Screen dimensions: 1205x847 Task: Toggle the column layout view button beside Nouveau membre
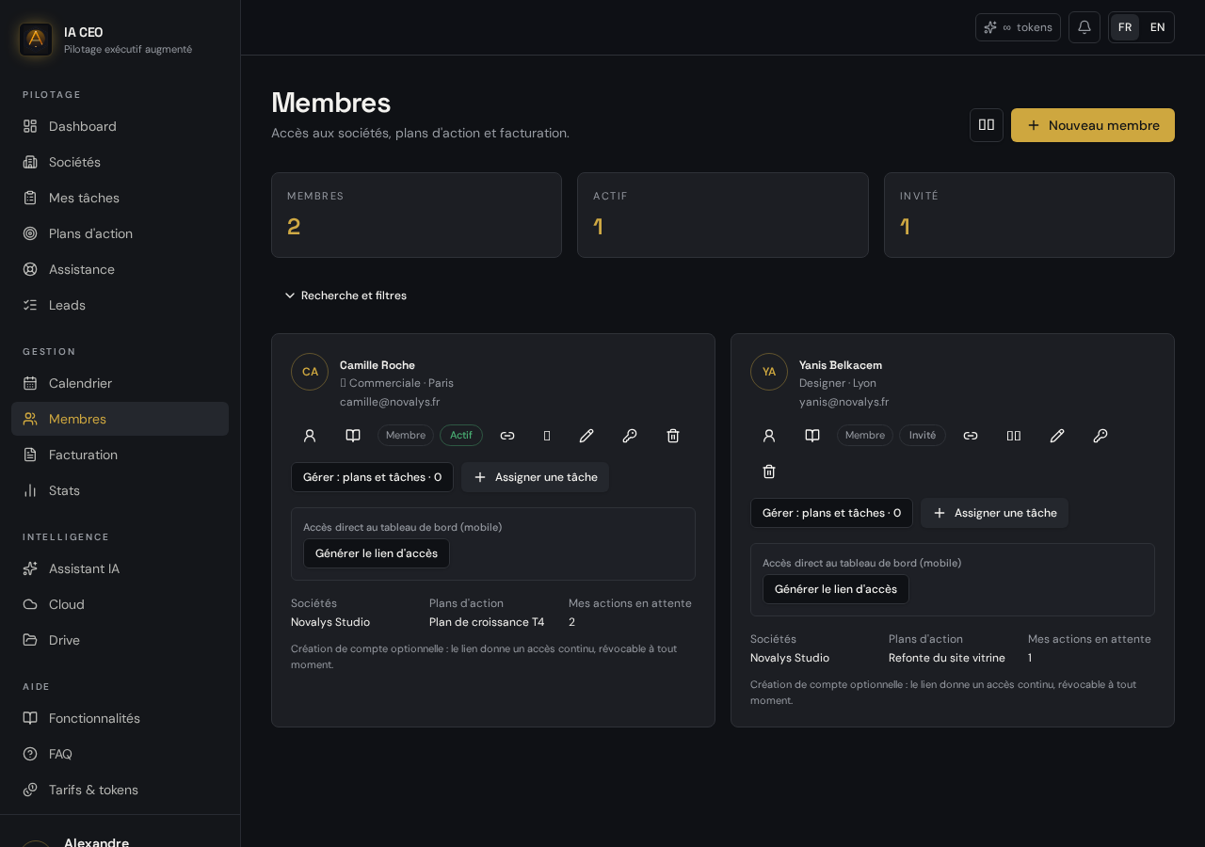(x=987, y=125)
